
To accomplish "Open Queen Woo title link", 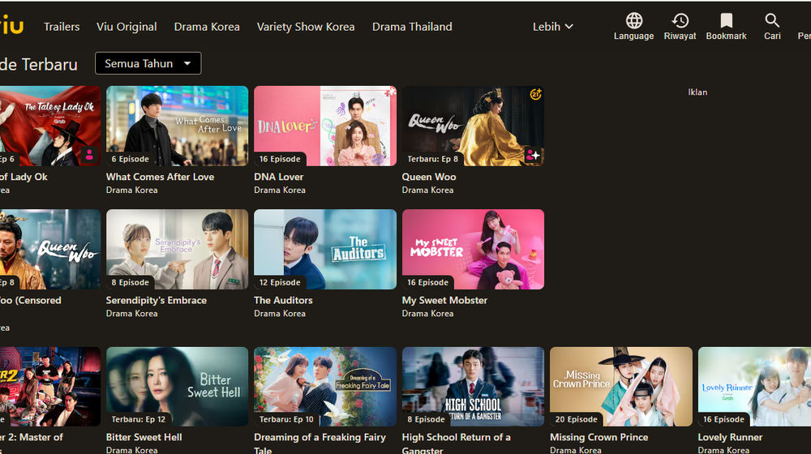I will point(429,177).
